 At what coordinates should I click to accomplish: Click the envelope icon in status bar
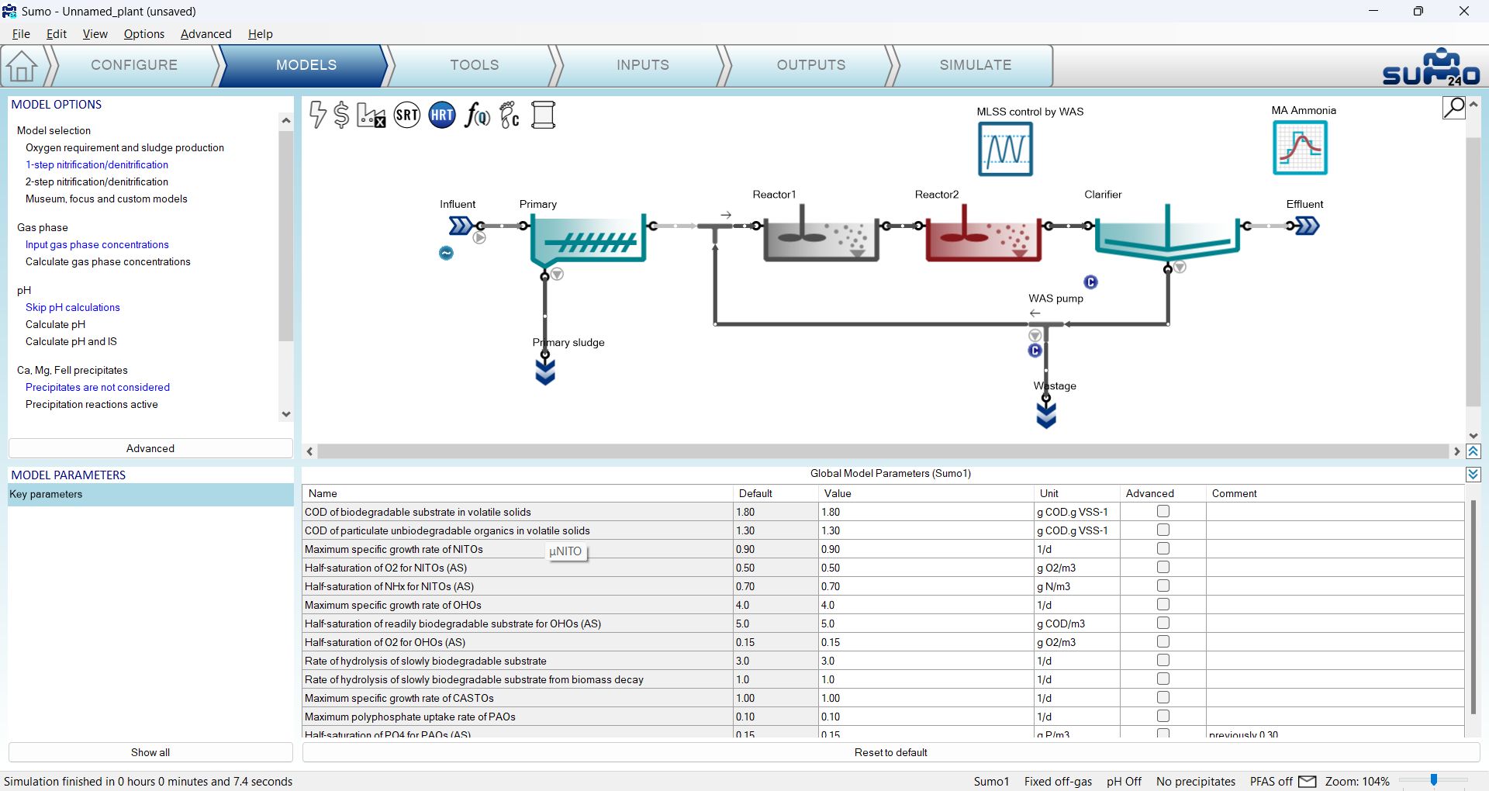[1308, 782]
